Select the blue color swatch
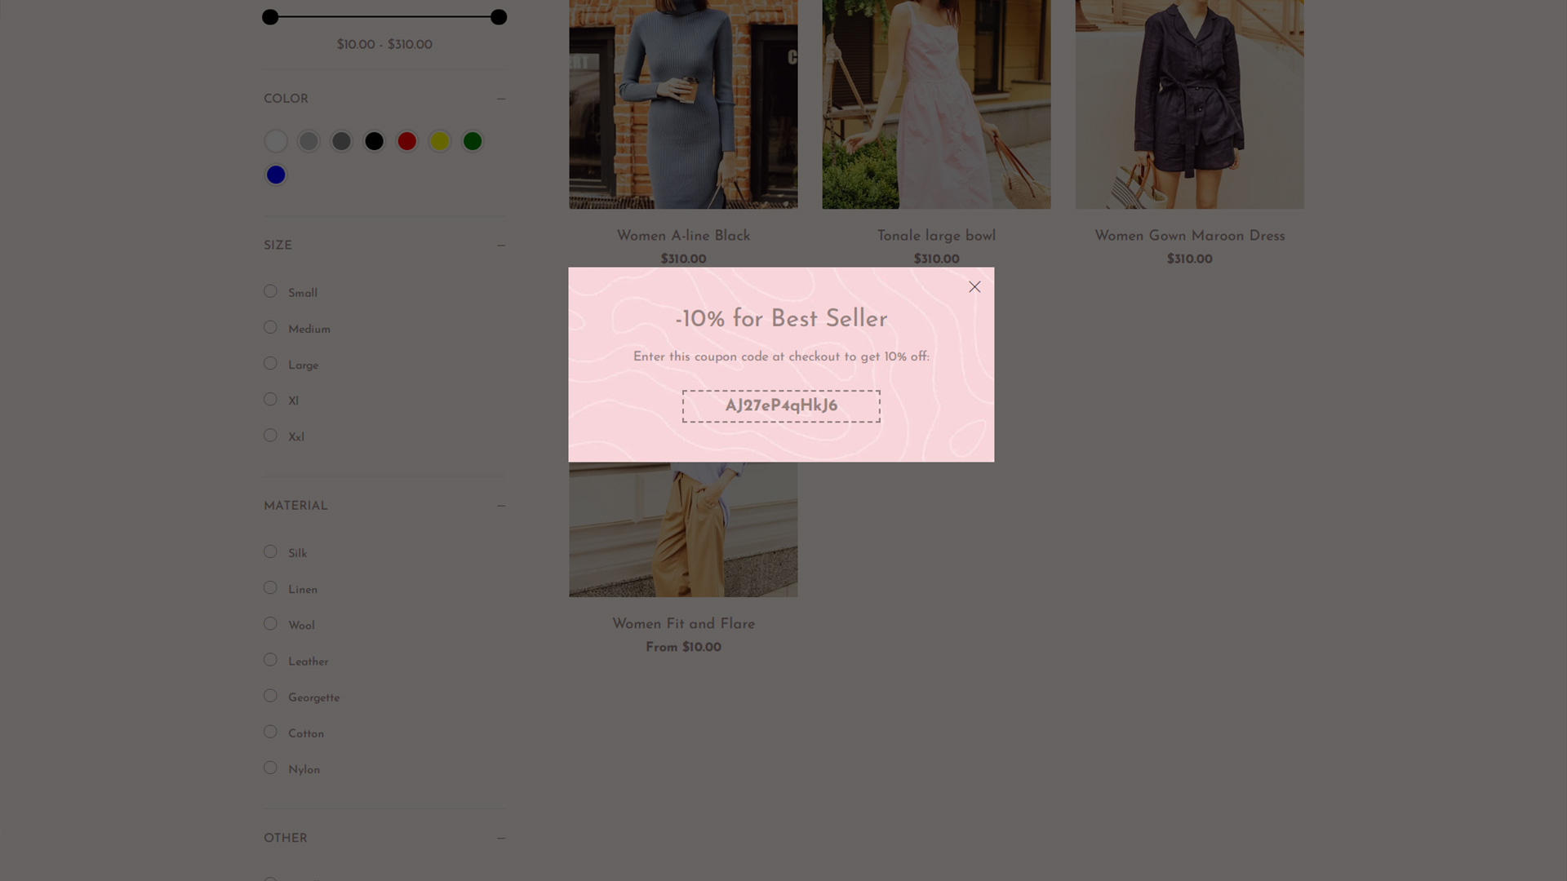Image resolution: width=1567 pixels, height=881 pixels. tap(276, 175)
